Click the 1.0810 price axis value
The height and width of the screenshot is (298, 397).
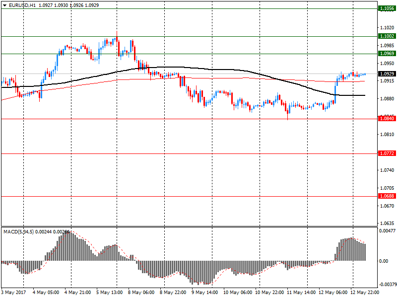[x=387, y=134]
